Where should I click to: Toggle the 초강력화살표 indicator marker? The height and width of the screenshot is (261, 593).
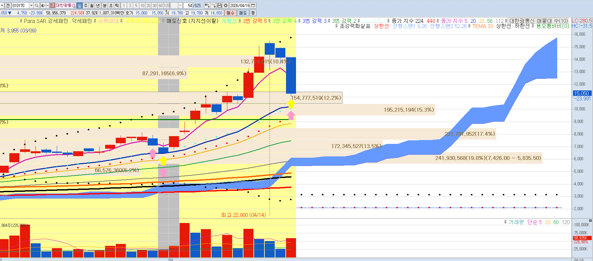pyautogui.click(x=337, y=26)
